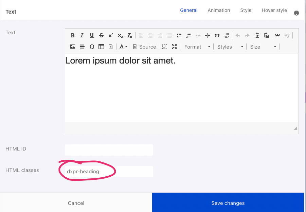Insert a table
Screen dimensions: 306x212
pyautogui.click(x=101, y=47)
